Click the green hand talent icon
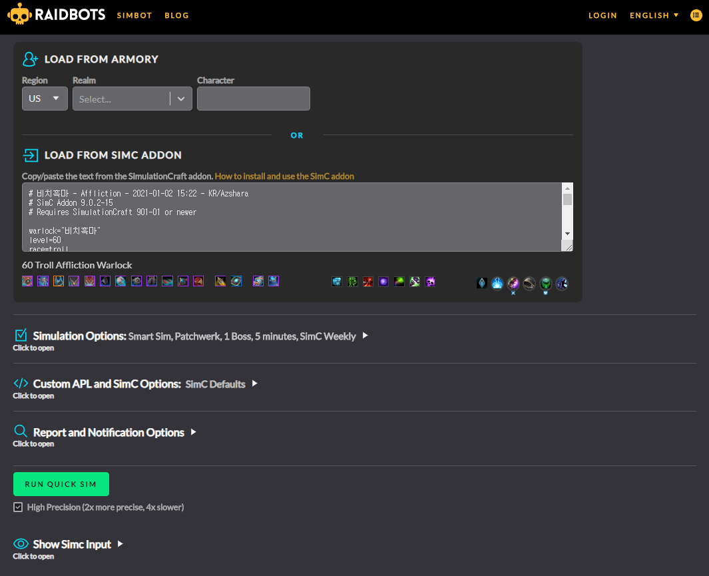The width and height of the screenshot is (709, 576). [352, 282]
